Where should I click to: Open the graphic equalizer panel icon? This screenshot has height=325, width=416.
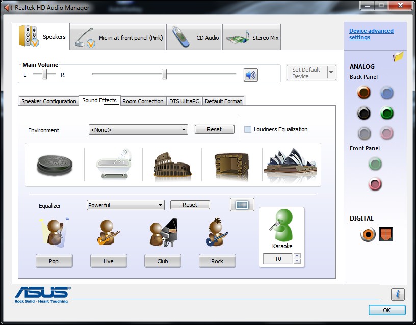click(x=242, y=205)
